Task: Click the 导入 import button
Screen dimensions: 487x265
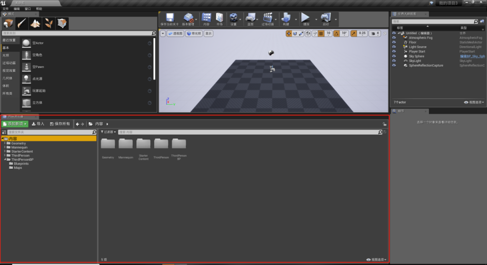Action: click(38, 124)
